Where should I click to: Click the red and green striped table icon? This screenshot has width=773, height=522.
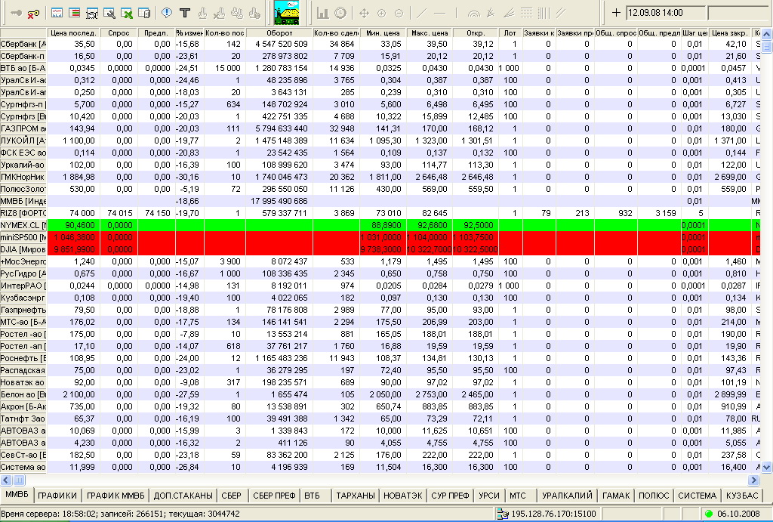75,14
